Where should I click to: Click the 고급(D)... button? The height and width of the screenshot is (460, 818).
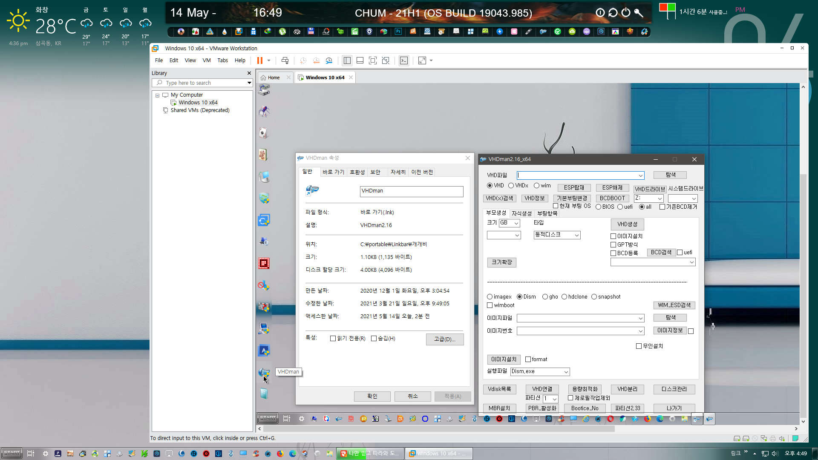[x=444, y=339]
